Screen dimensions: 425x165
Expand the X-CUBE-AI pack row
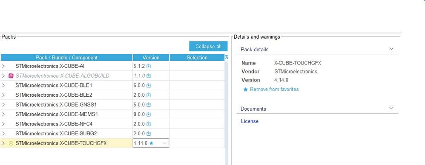(3, 66)
